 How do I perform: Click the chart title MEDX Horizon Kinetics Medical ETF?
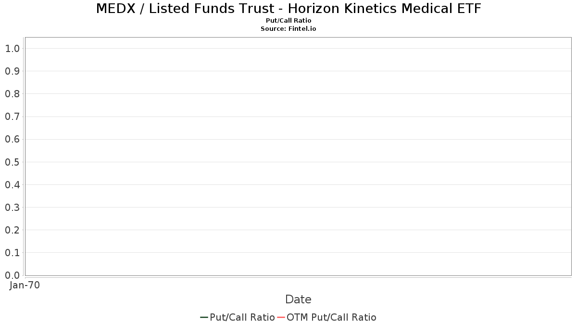tap(288, 8)
